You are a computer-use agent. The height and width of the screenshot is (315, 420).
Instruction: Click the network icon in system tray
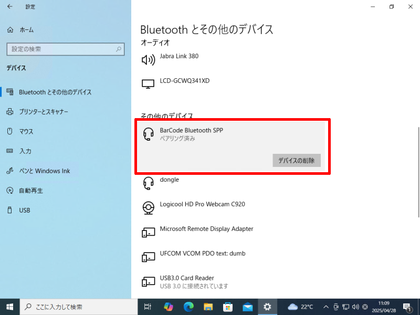(x=346, y=307)
